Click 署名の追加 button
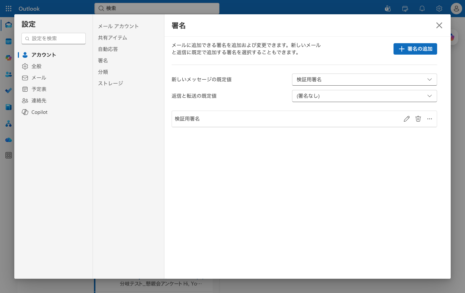The image size is (465, 293). [415, 49]
